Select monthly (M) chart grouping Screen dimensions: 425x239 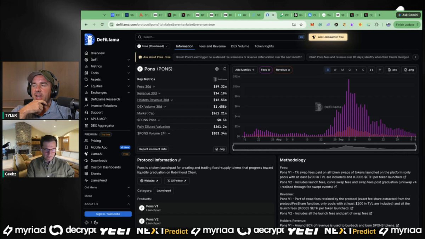(x=342, y=70)
